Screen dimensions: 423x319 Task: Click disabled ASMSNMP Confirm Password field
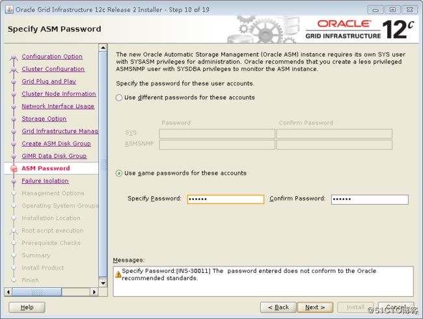[x=334, y=144]
